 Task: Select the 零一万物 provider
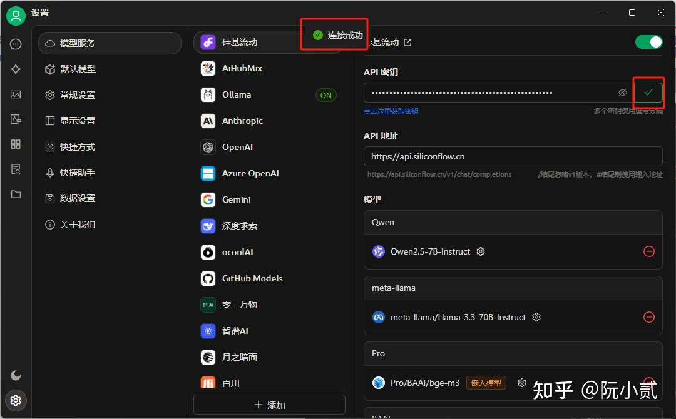[269, 305]
